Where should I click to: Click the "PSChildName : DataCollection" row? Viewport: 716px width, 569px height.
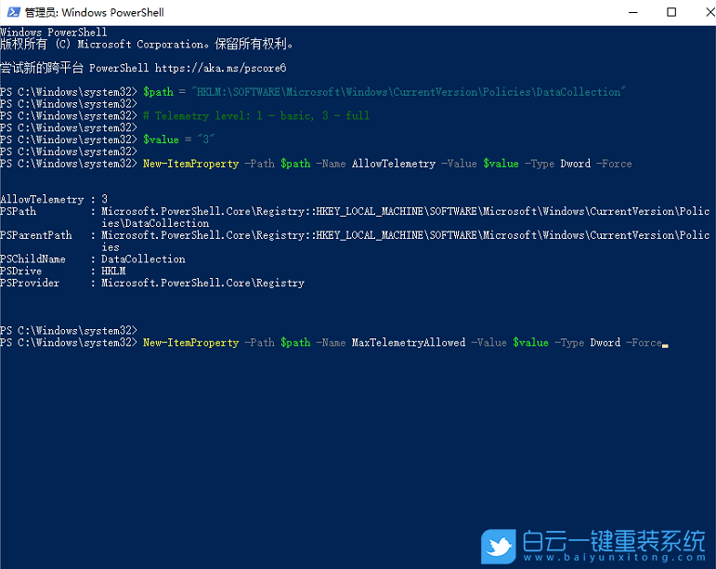point(93,259)
